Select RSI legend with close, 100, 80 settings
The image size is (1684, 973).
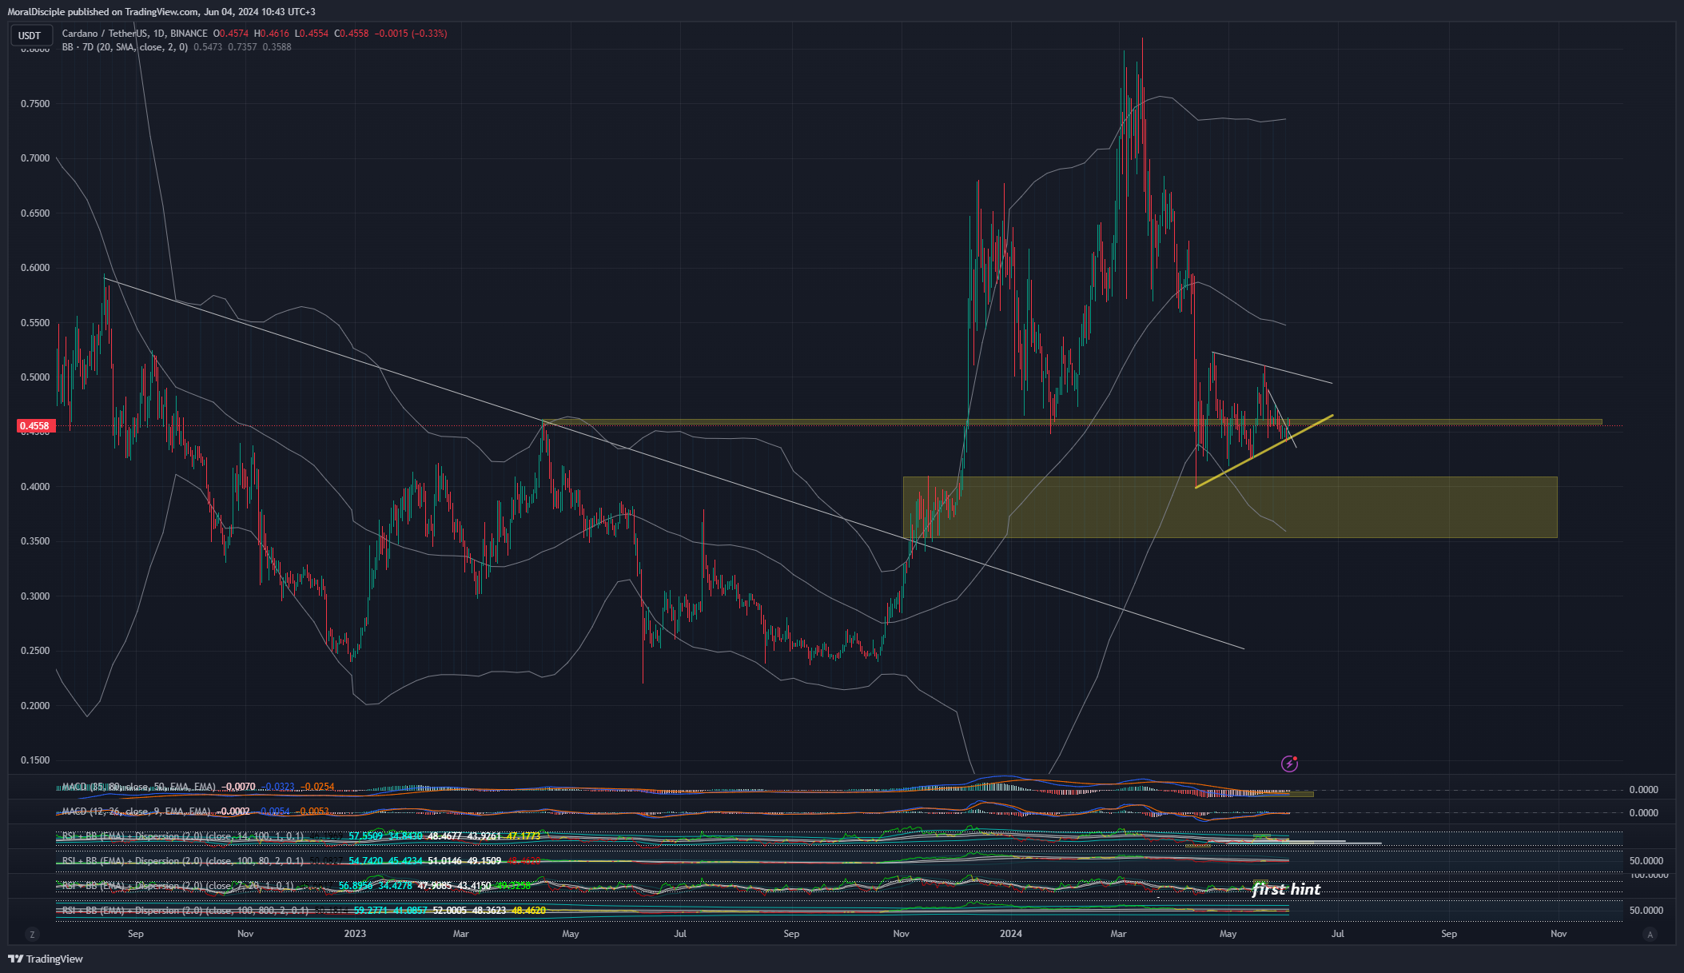[183, 861]
